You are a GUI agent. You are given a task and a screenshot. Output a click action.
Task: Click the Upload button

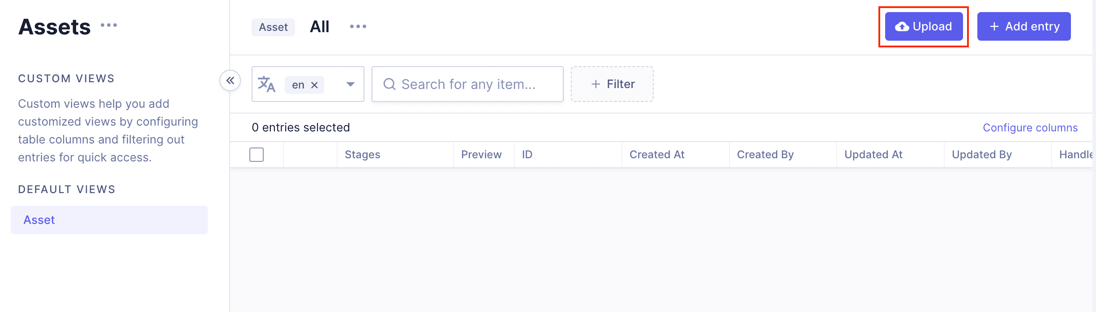click(923, 26)
